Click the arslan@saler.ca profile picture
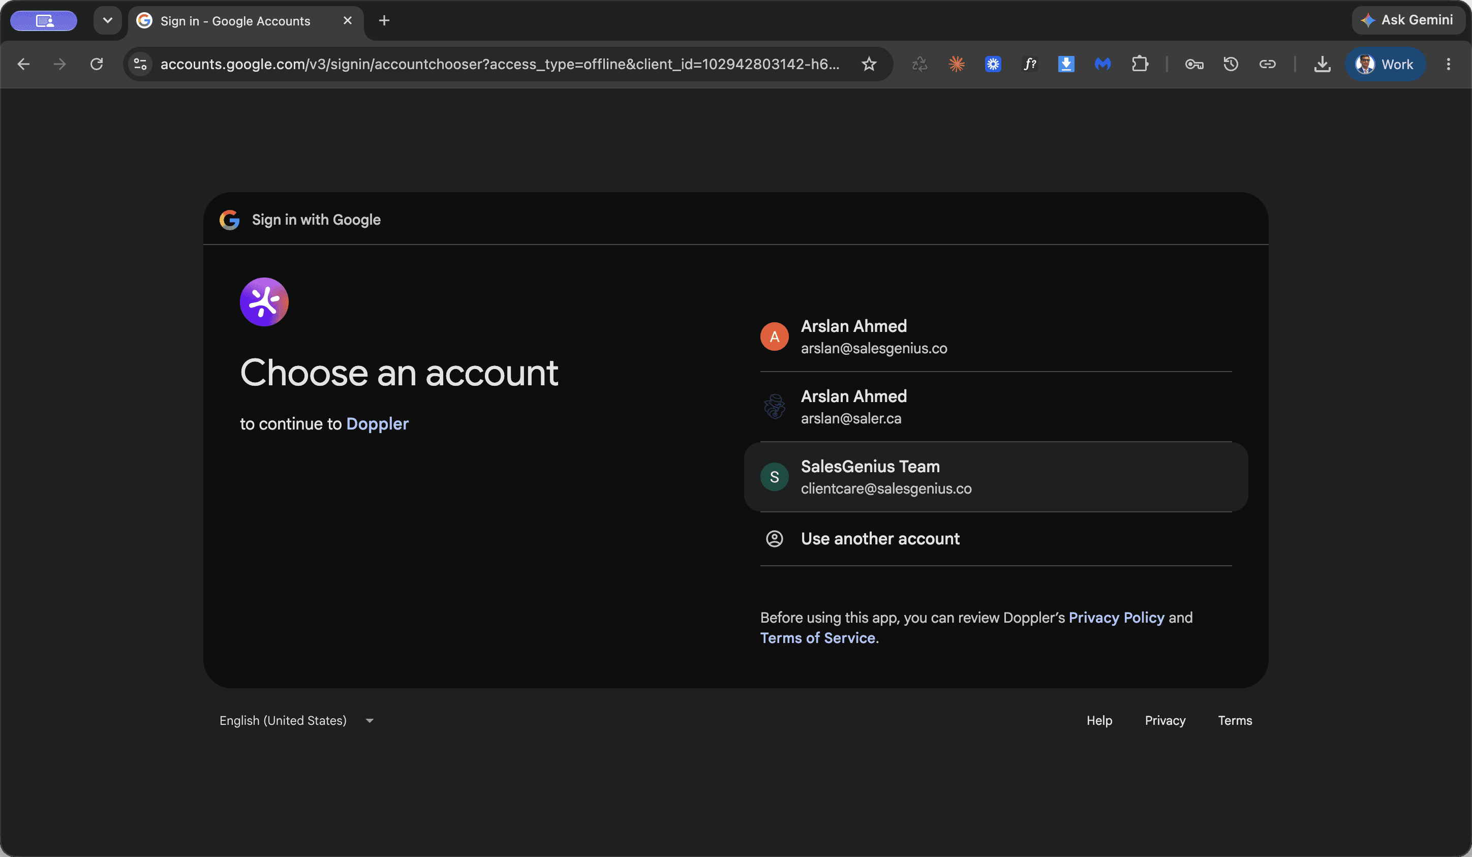 775,407
